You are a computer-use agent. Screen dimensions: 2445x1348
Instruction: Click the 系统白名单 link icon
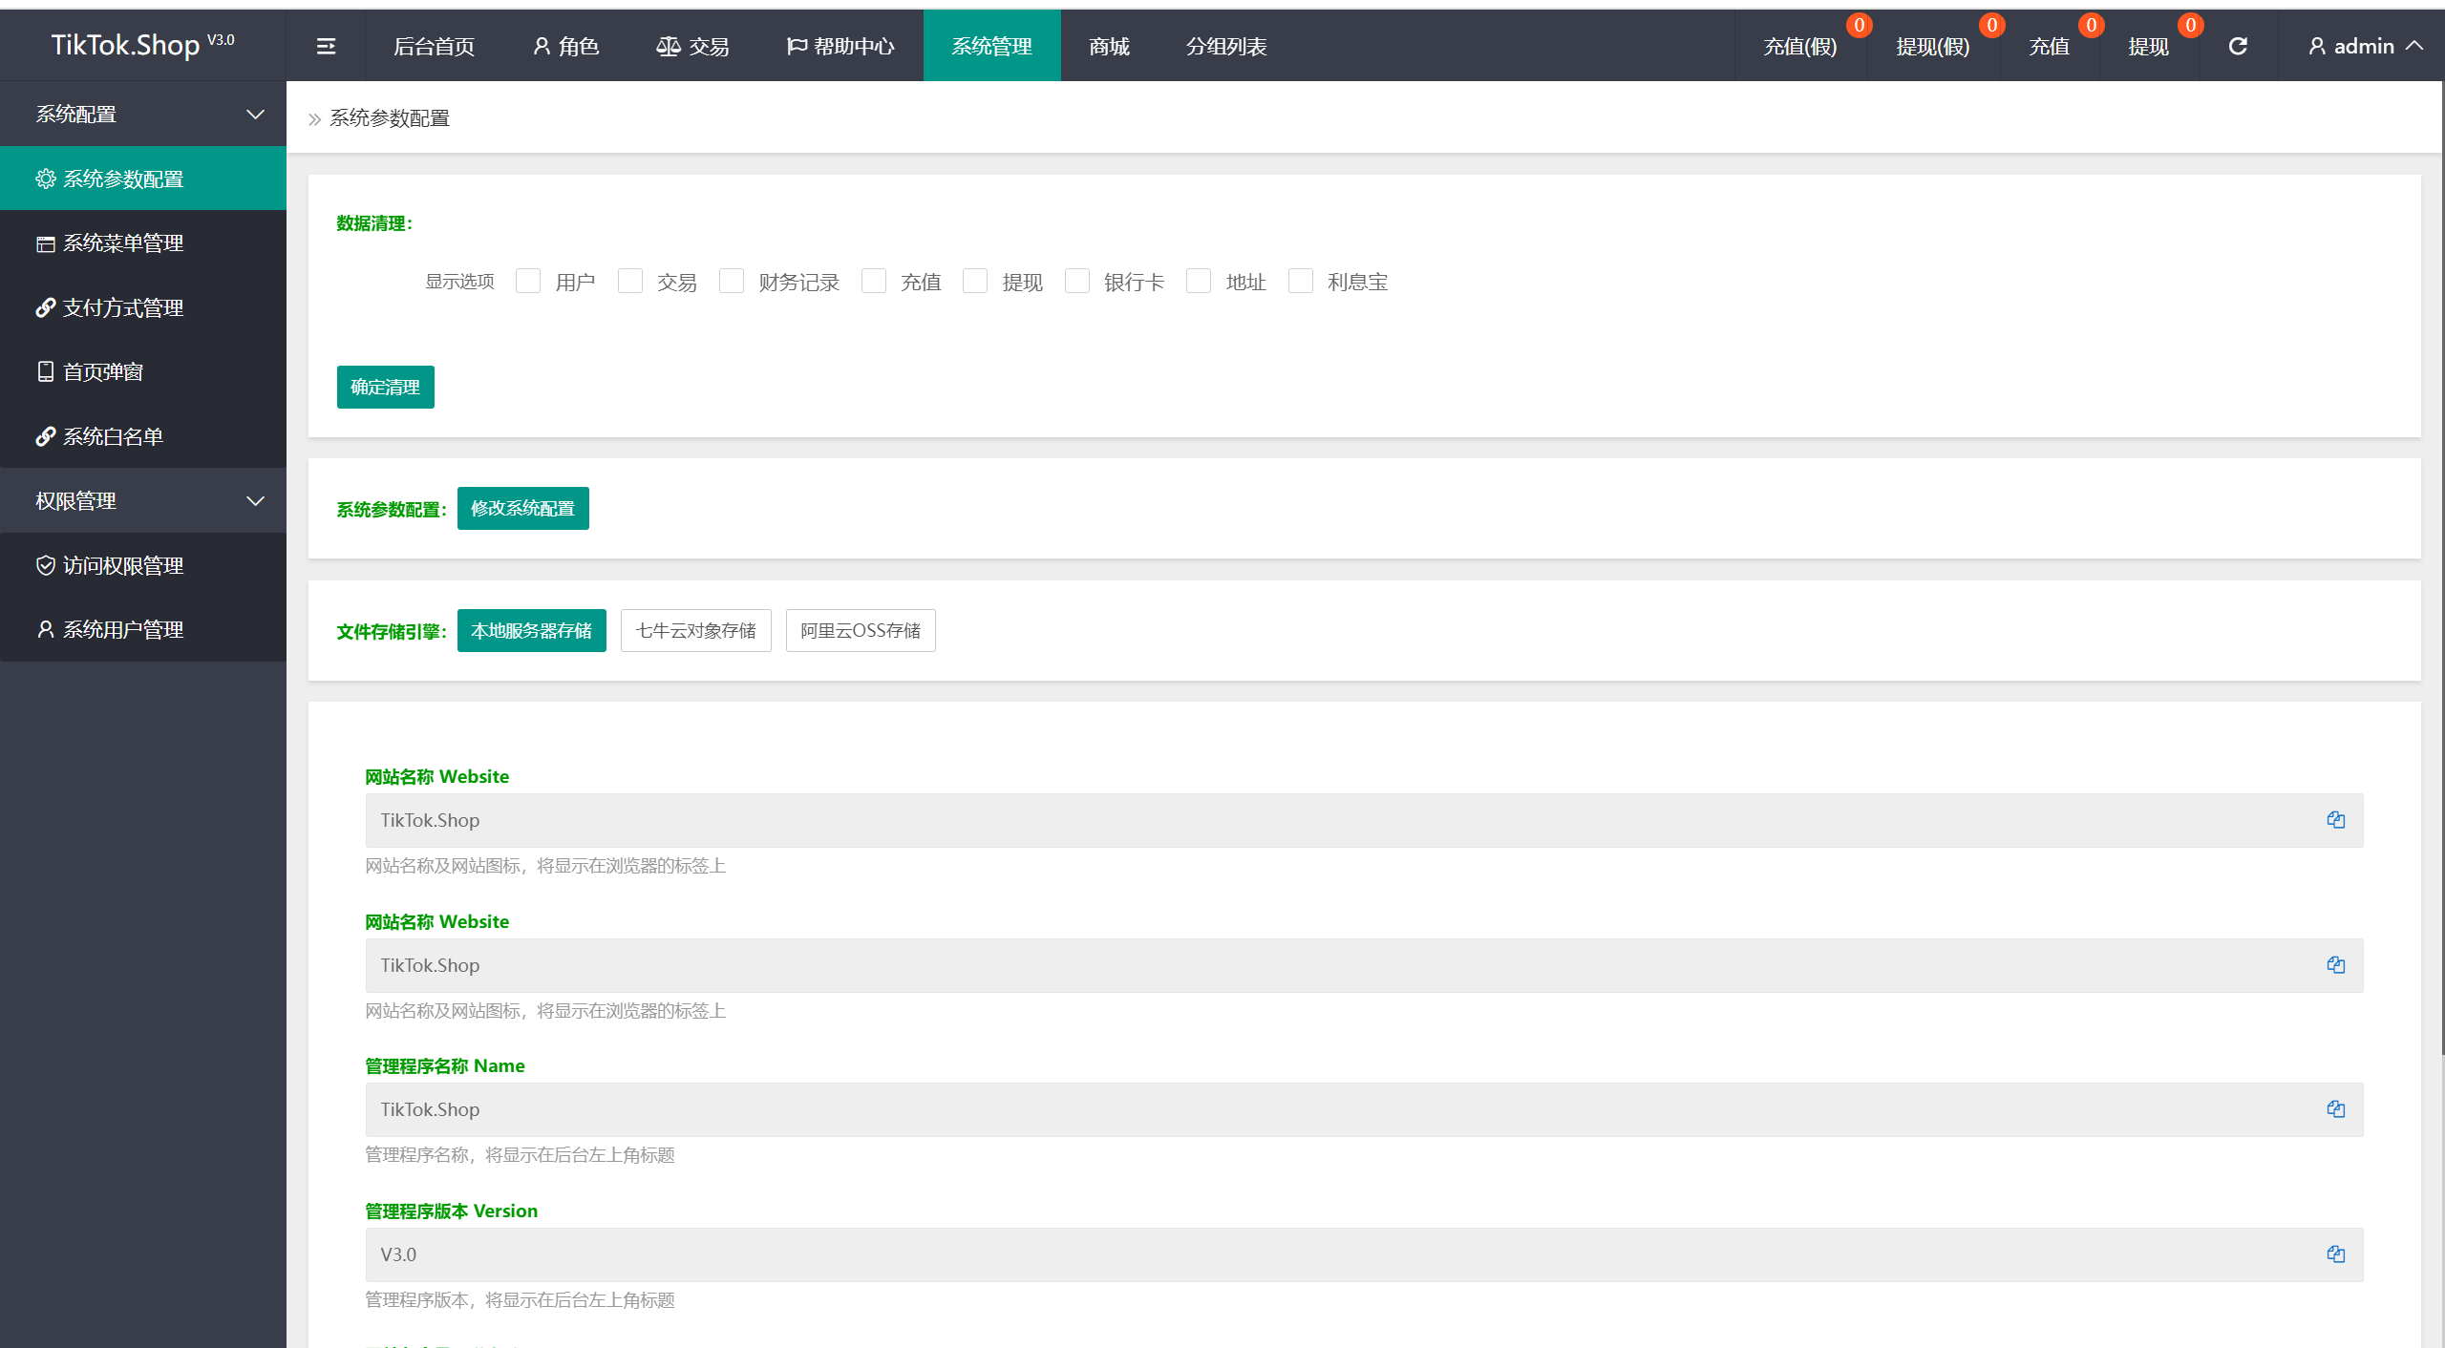(x=41, y=435)
